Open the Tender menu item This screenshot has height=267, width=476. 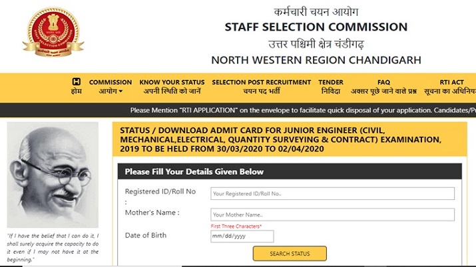click(331, 86)
